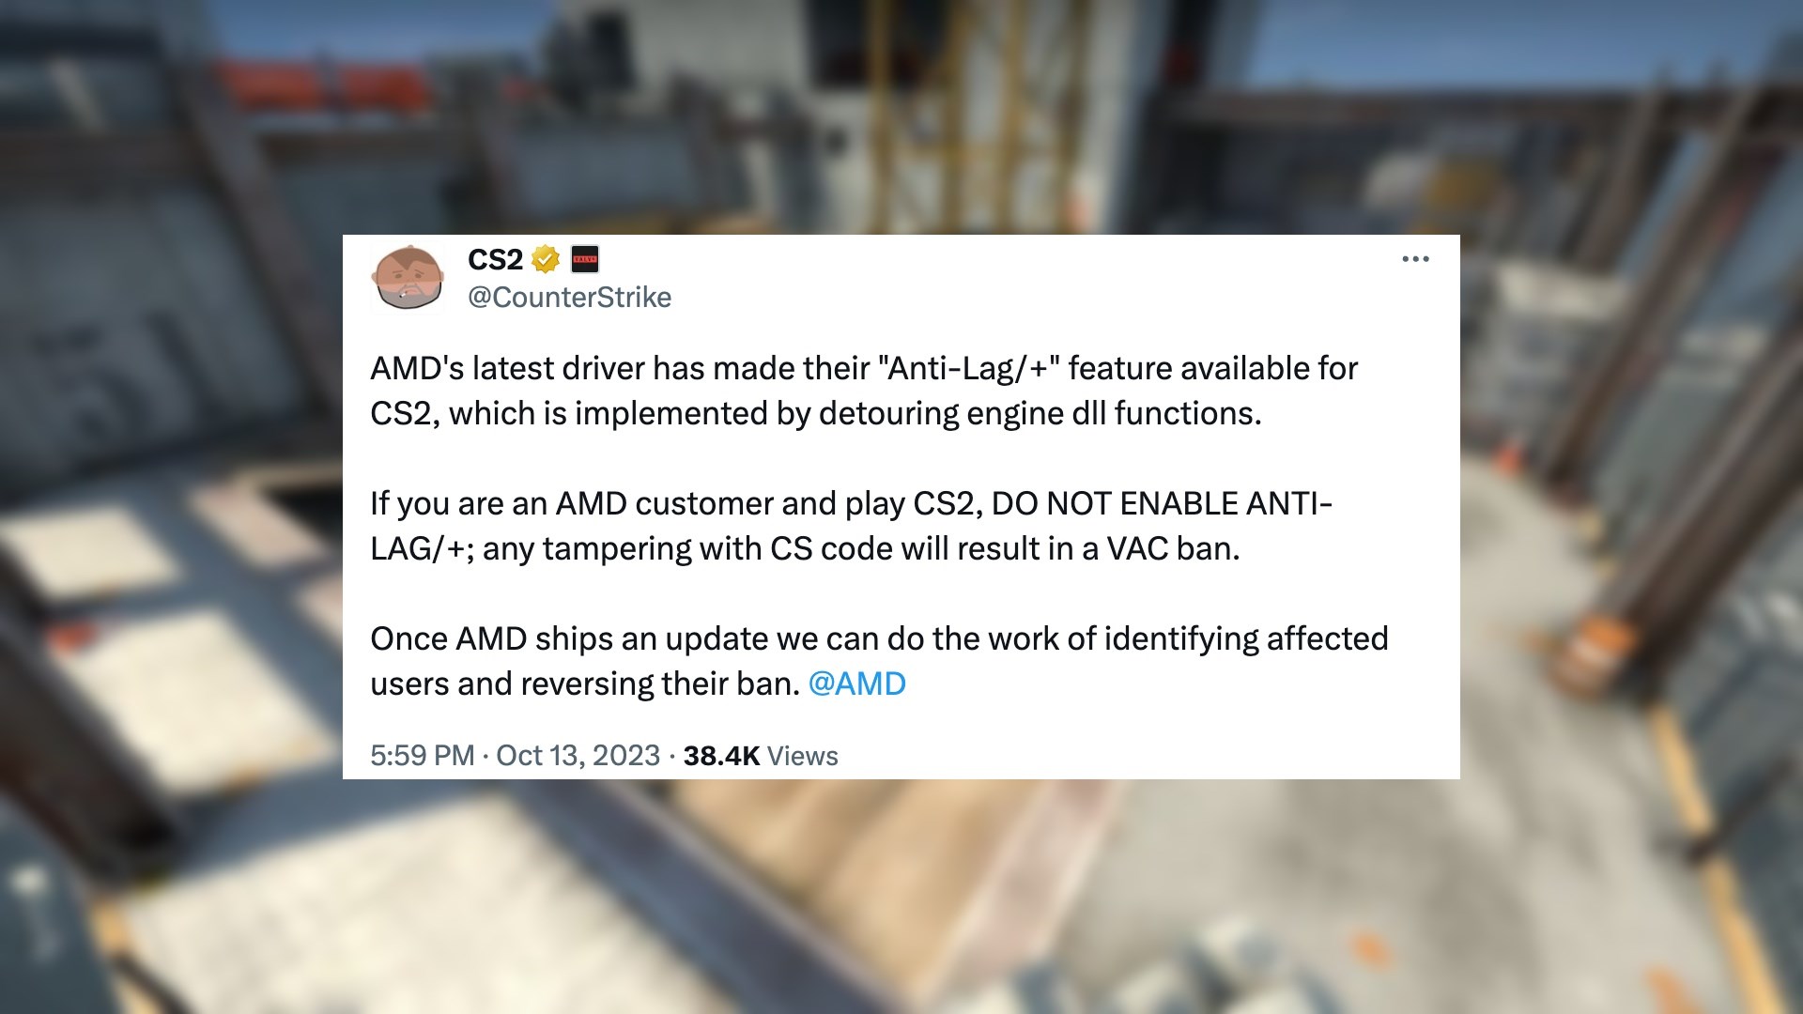This screenshot has width=1803, height=1014.
Task: Open the three-dot more options menu
Action: [1415, 259]
